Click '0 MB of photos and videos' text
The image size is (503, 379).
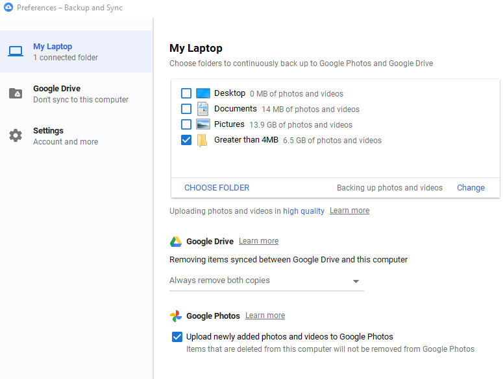coord(297,94)
